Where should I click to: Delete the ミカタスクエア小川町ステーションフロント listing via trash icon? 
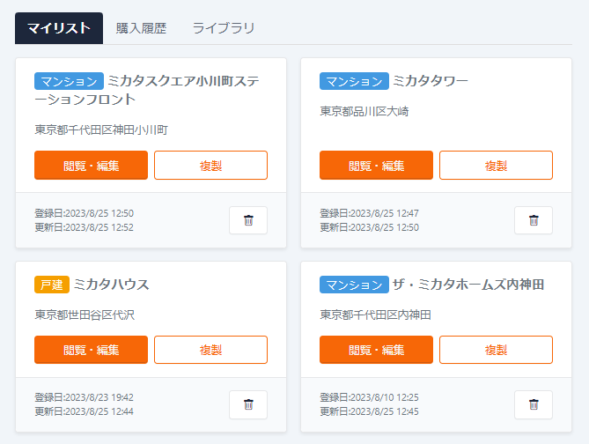(248, 220)
